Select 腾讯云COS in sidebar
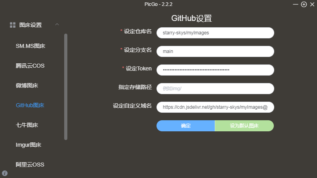Screen dimensions: 317x178 coord(30,66)
